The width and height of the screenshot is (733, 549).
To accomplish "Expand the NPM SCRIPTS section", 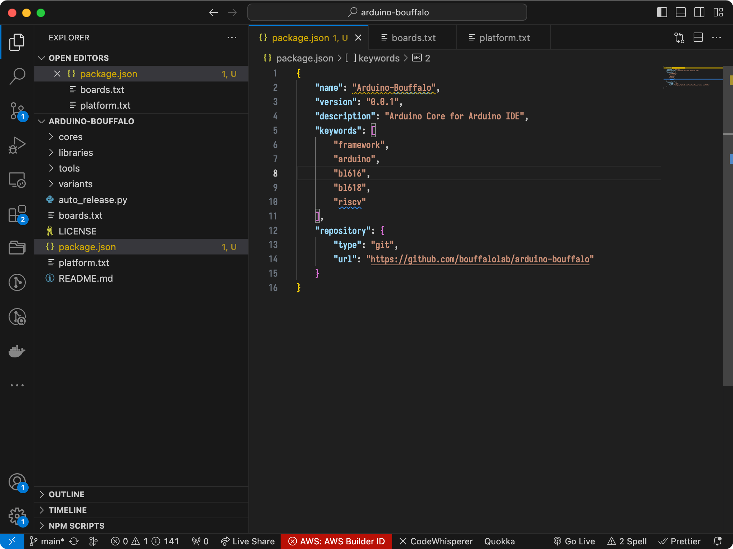I will (x=141, y=526).
